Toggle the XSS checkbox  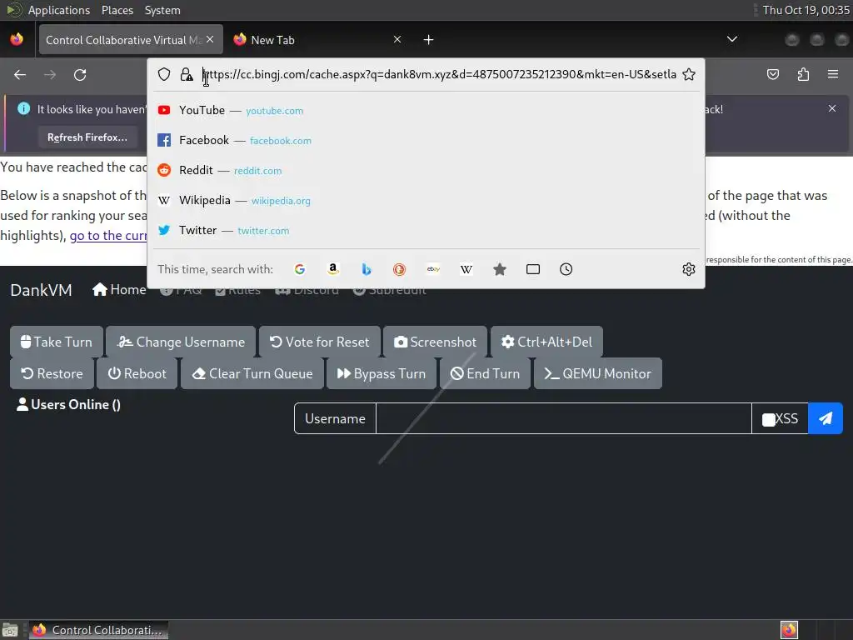click(x=768, y=420)
